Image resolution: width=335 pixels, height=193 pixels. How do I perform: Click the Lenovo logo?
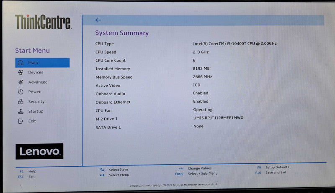pos(39,151)
